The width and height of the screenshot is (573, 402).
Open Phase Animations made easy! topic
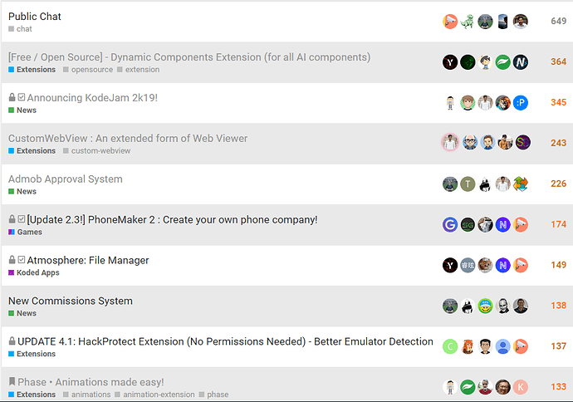(x=91, y=382)
